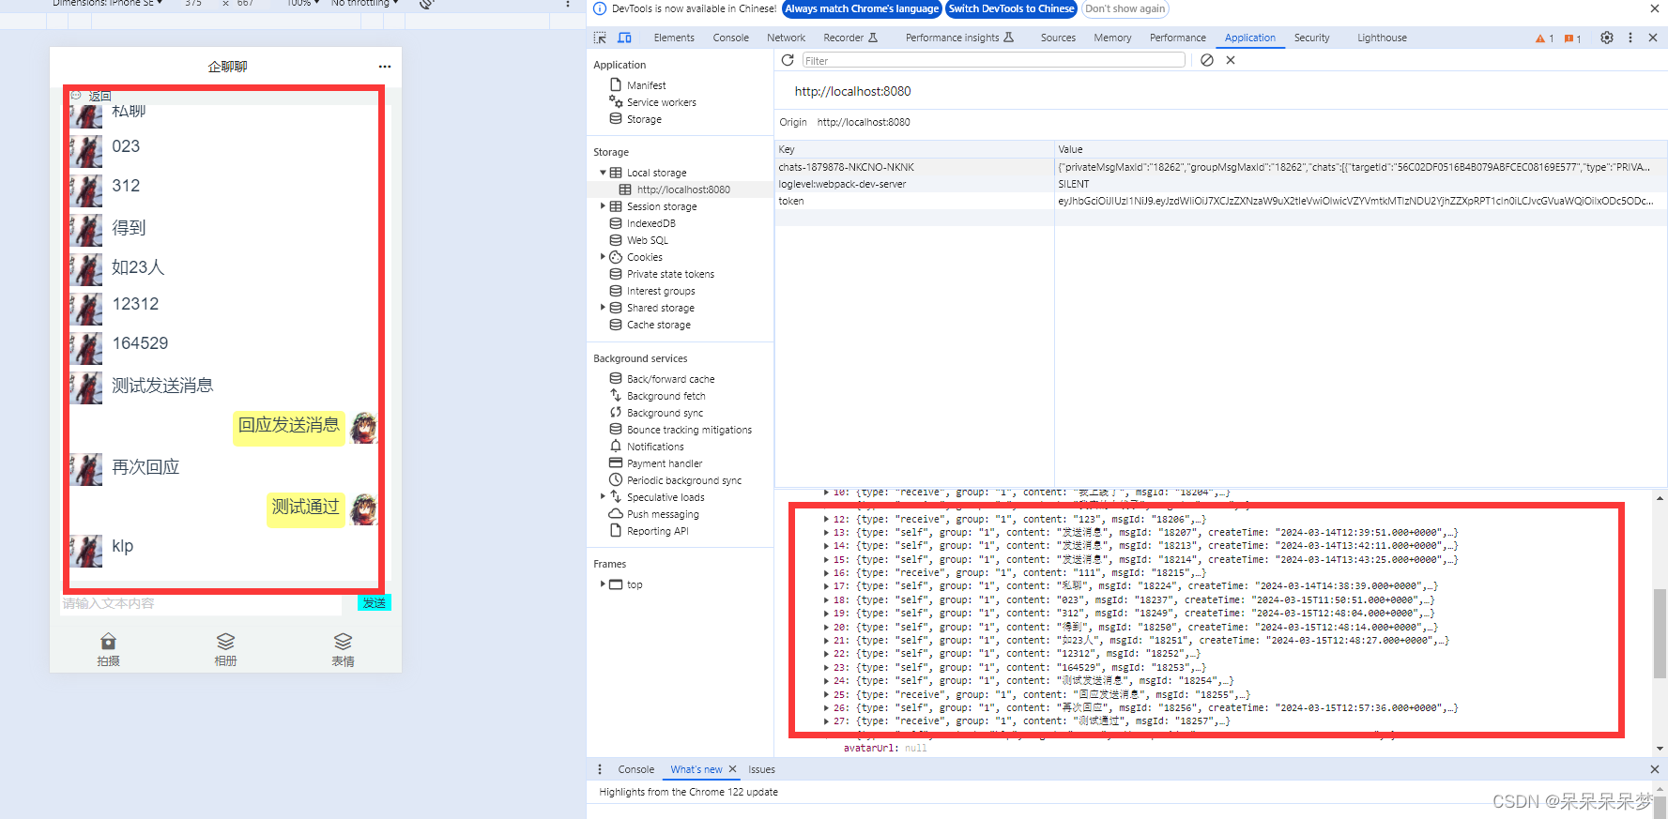The height and width of the screenshot is (819, 1668).
Task: Close the bottom drawer panel
Action: pos(1655,769)
